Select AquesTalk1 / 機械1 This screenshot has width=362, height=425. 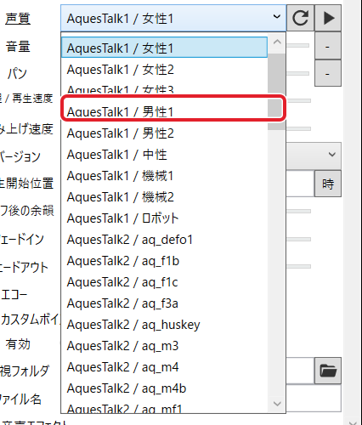[x=164, y=176]
